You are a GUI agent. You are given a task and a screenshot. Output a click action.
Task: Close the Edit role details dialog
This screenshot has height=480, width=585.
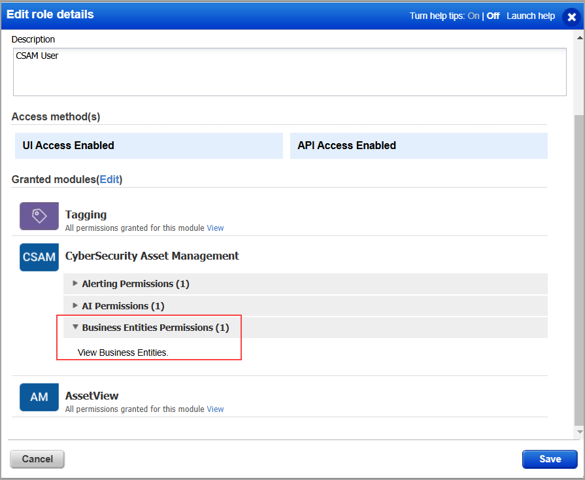(571, 17)
